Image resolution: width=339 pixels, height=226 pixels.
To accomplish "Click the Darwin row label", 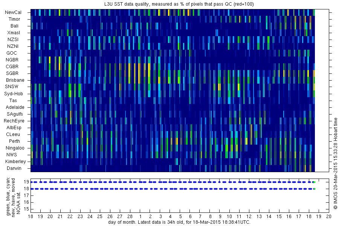I will (14, 168).
